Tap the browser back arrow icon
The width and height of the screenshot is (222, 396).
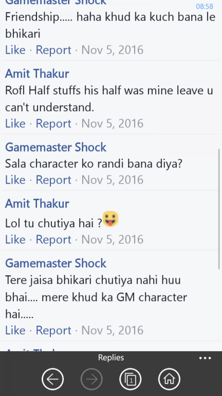click(52, 379)
